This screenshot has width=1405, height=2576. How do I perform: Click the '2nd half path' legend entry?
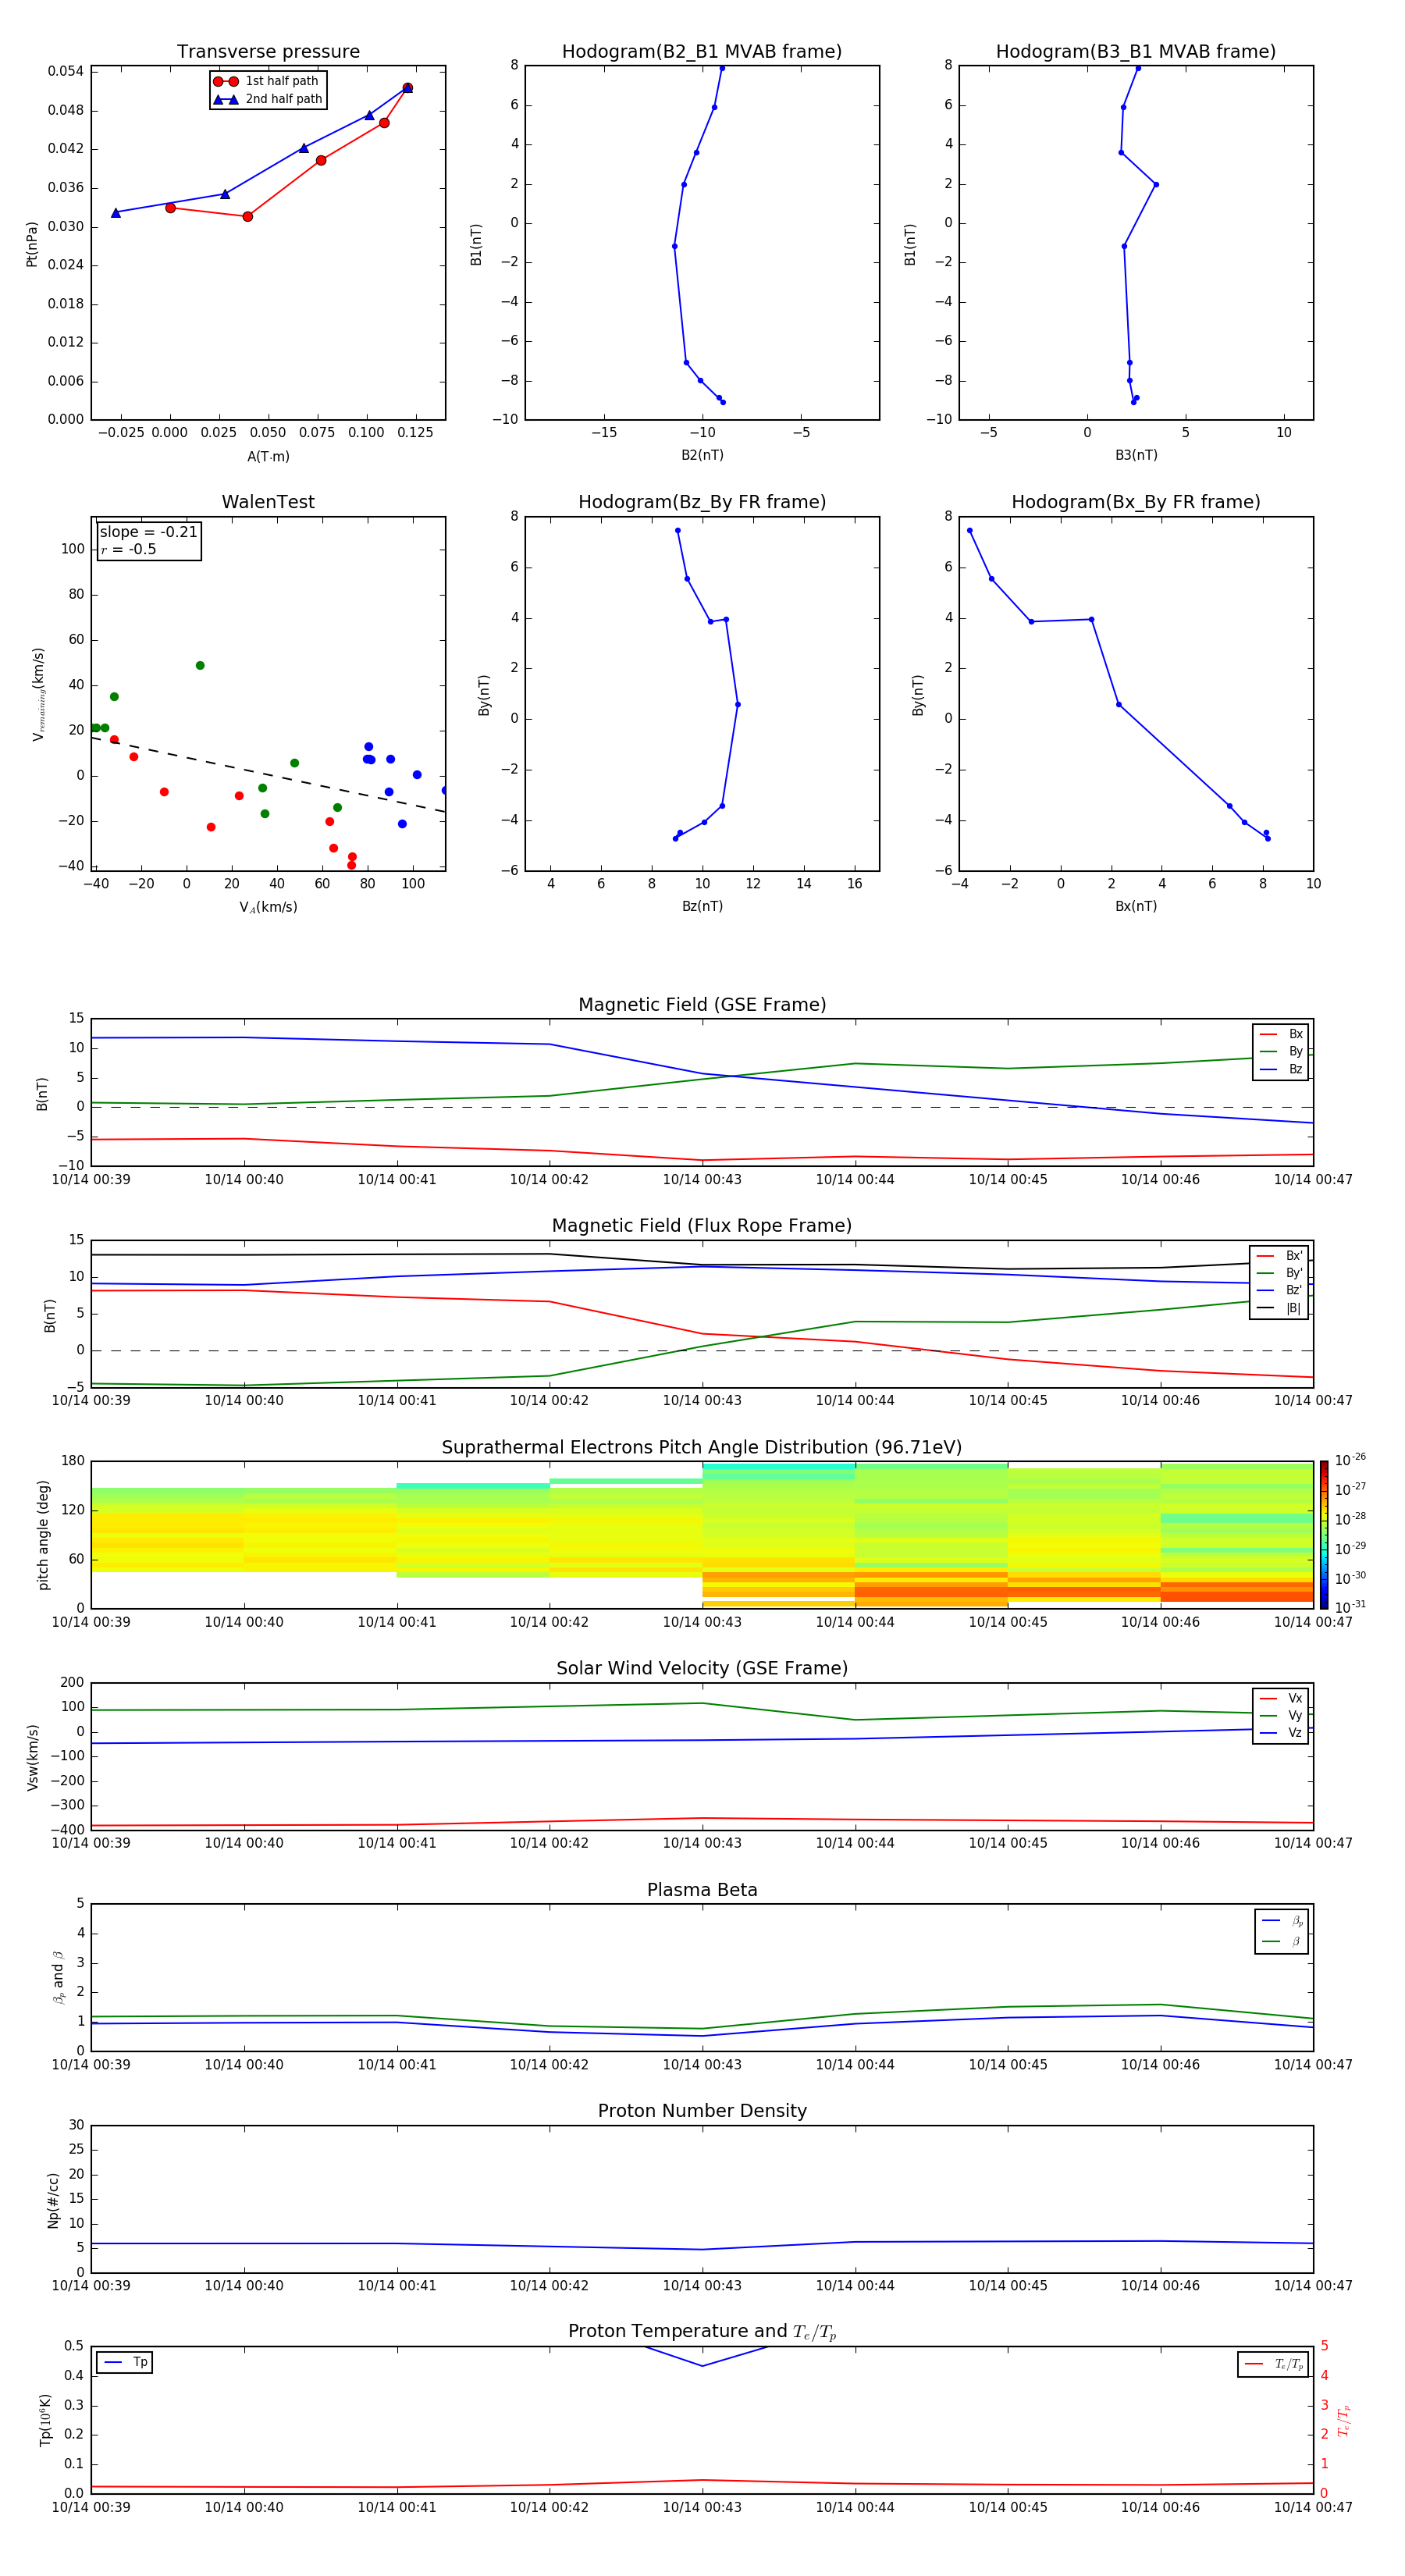267,99
